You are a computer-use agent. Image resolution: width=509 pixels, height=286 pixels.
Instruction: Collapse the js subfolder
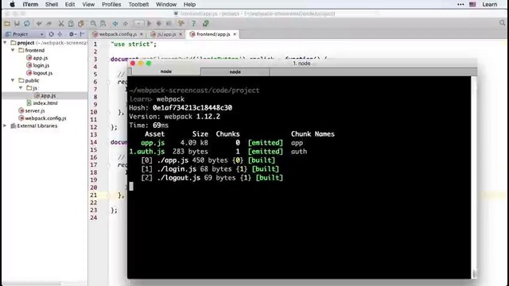(21, 88)
